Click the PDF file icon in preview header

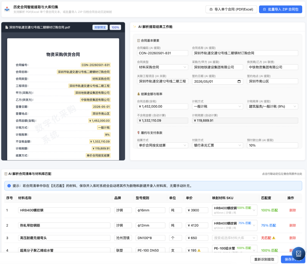point(7,27)
